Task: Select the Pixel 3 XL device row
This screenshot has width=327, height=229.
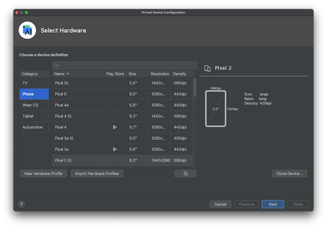Action: click(x=122, y=160)
